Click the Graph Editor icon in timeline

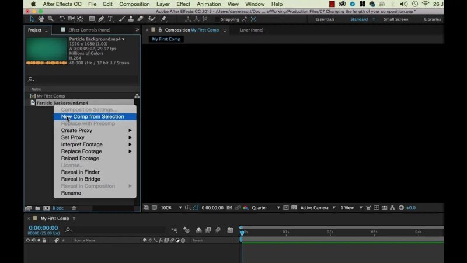tap(230, 230)
